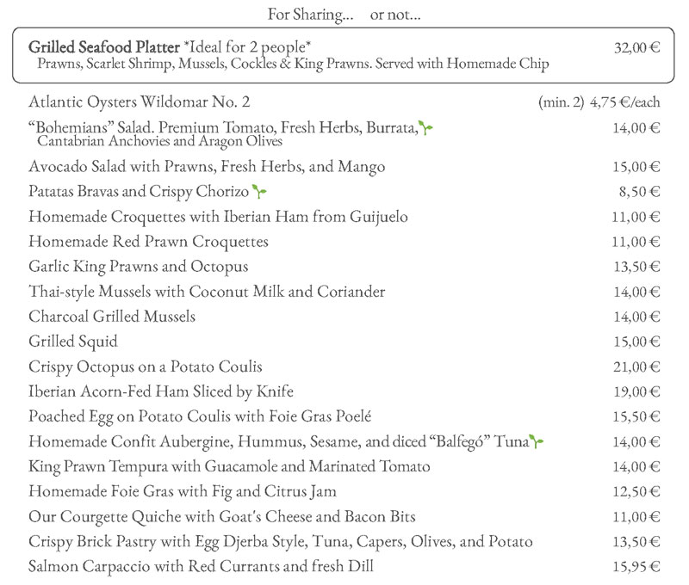This screenshot has height=585, width=689.
Task: Choose Avocado Salad with Prawns item
Action: pyautogui.click(x=207, y=166)
